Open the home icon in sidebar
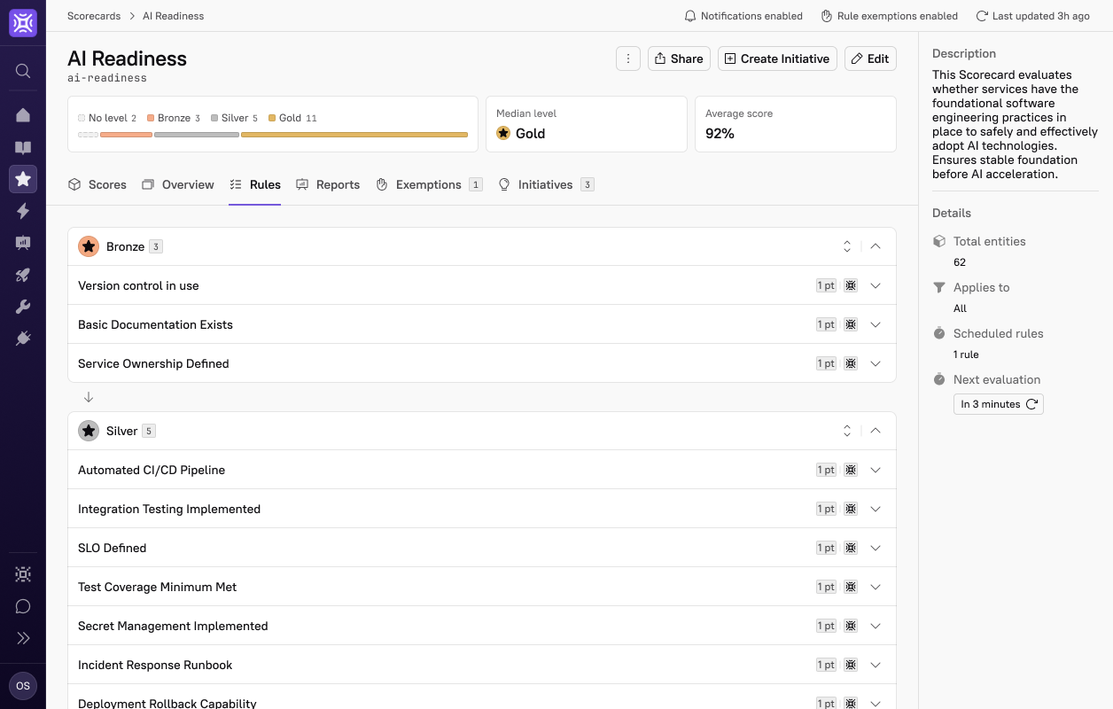The image size is (1113, 709). point(23,115)
